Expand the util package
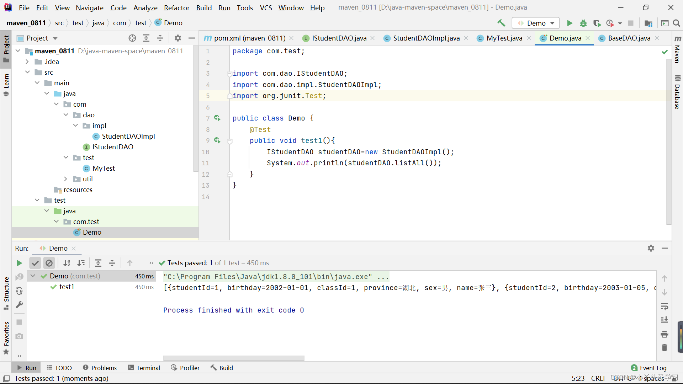Screen dimensions: 683x384 [x=66, y=179]
